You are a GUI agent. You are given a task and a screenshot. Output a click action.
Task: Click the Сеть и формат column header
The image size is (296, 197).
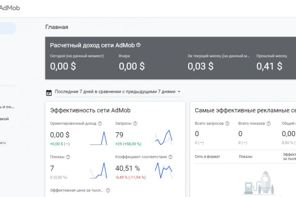208,157
